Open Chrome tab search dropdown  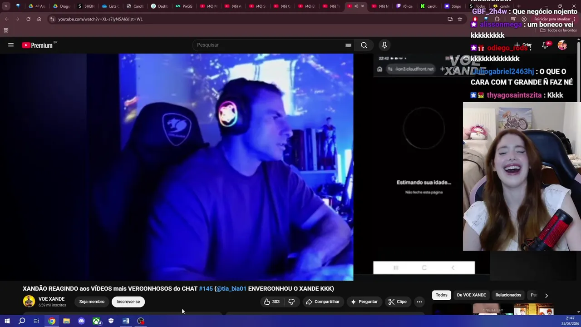pos(6,6)
